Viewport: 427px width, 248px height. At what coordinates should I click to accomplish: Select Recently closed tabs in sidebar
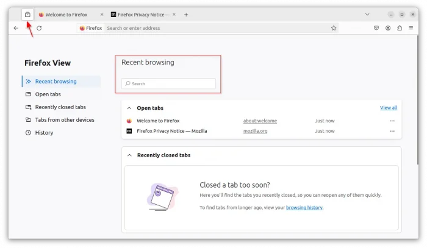60,107
